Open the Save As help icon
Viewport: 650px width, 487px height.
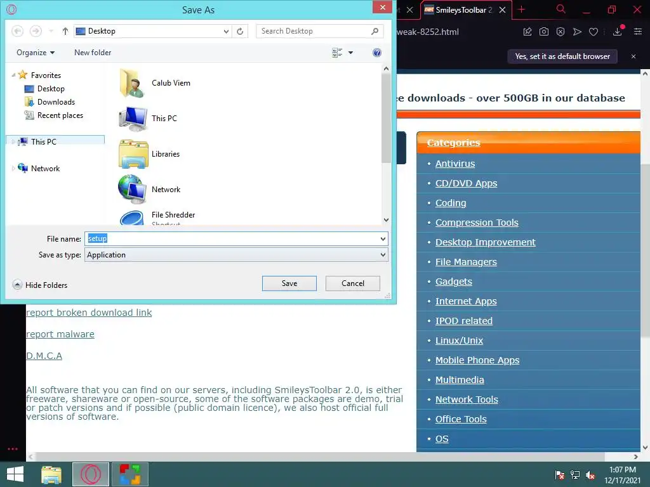point(377,53)
